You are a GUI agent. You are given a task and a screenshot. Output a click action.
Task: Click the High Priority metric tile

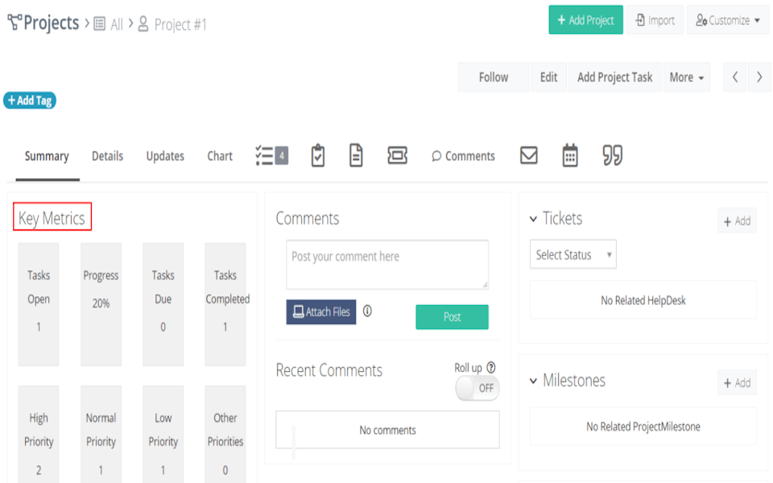[x=39, y=434]
